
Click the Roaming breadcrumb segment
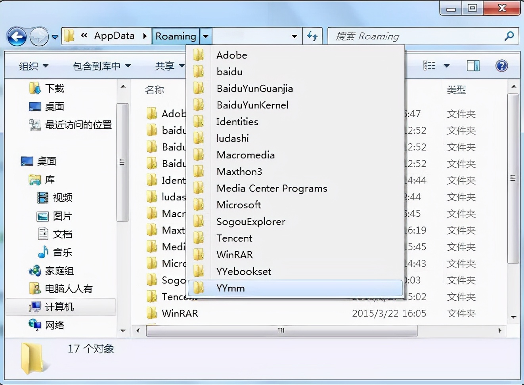[176, 36]
